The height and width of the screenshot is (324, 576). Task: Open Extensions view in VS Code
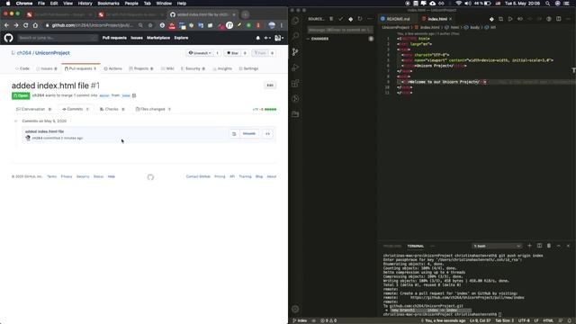coord(295,83)
